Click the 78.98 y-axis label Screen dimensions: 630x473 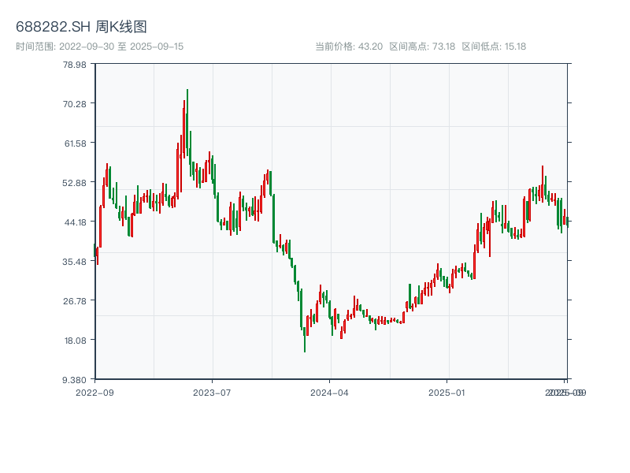click(x=73, y=65)
